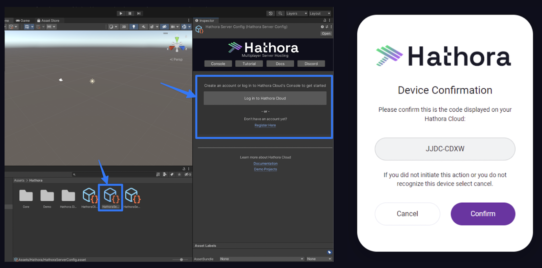Click the Open button in Inspector
Viewport: 542px width, 268px height.
(x=326, y=33)
